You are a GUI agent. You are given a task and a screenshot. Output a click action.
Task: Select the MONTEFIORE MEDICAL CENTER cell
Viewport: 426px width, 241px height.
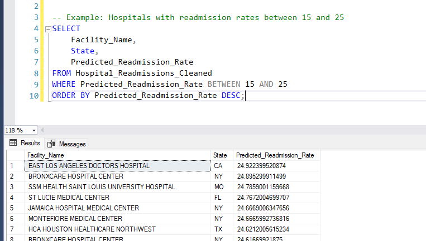(117, 219)
